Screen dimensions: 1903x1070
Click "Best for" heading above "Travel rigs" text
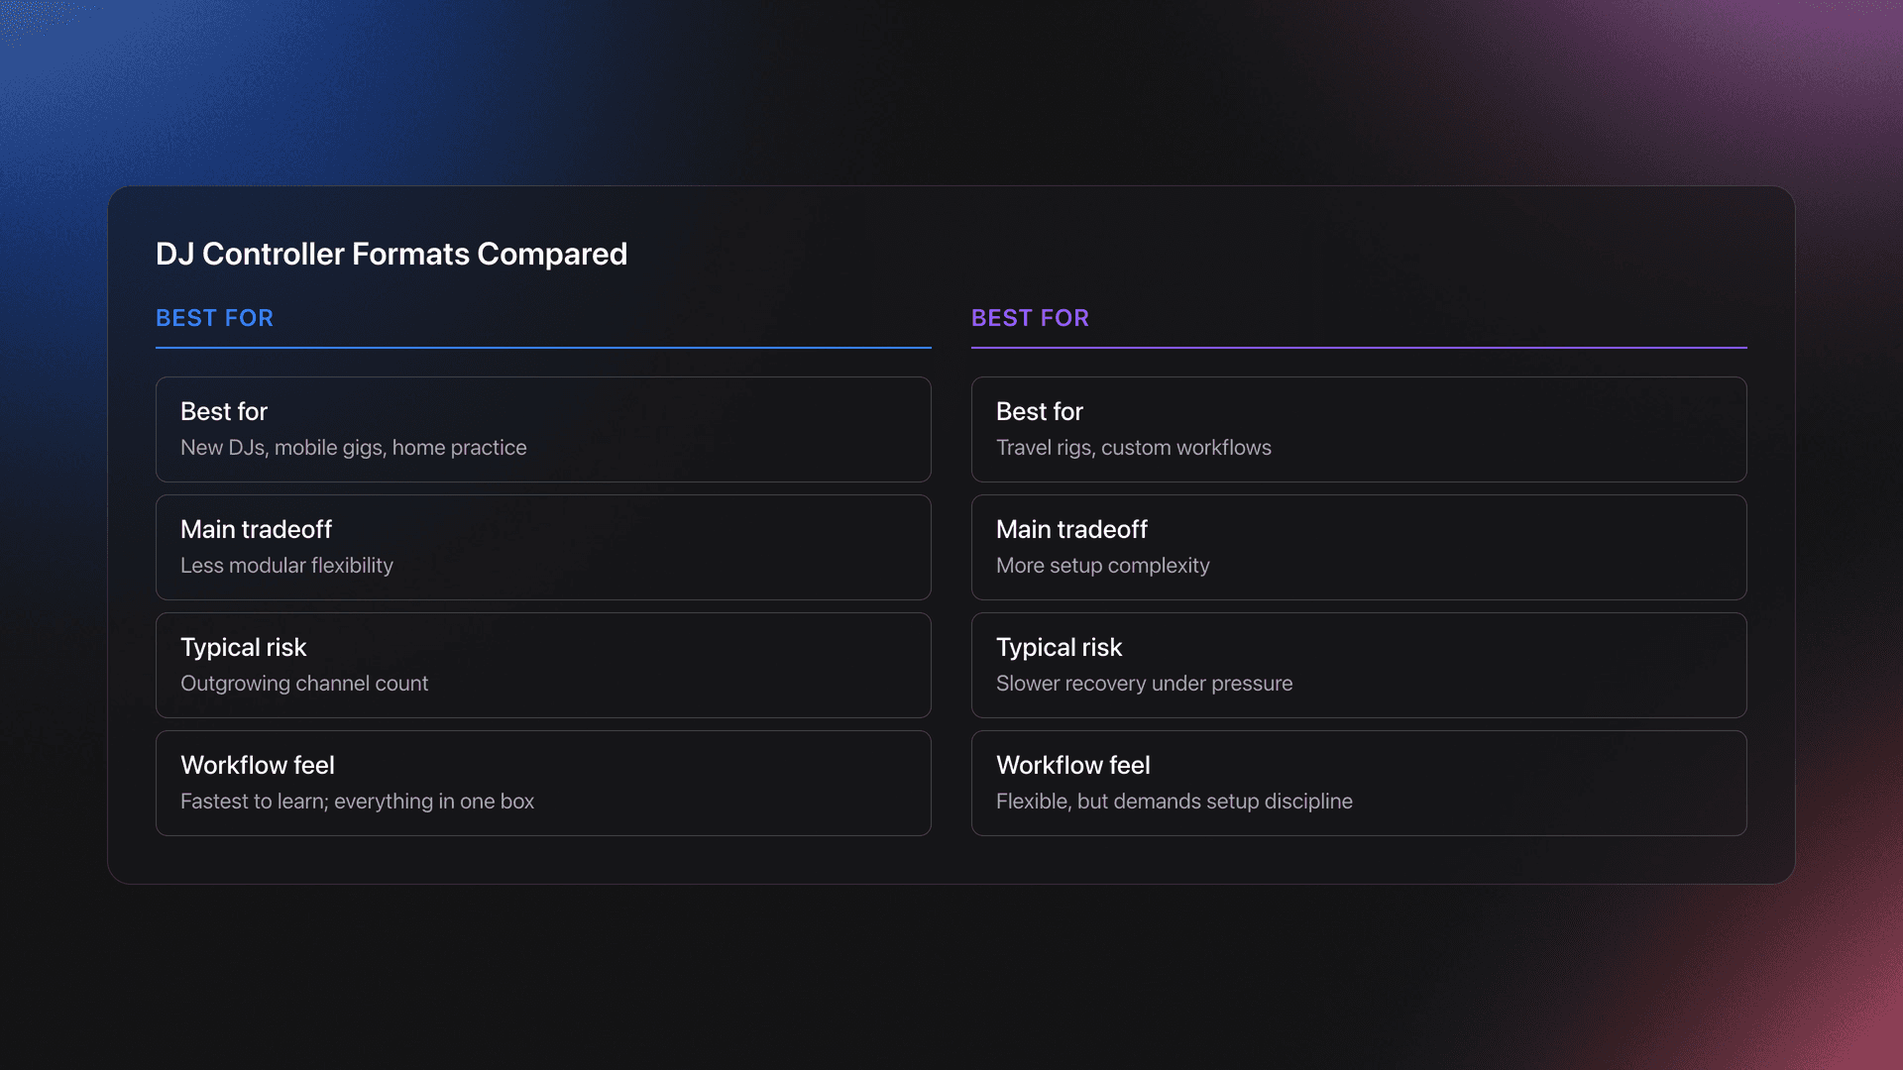point(1039,411)
